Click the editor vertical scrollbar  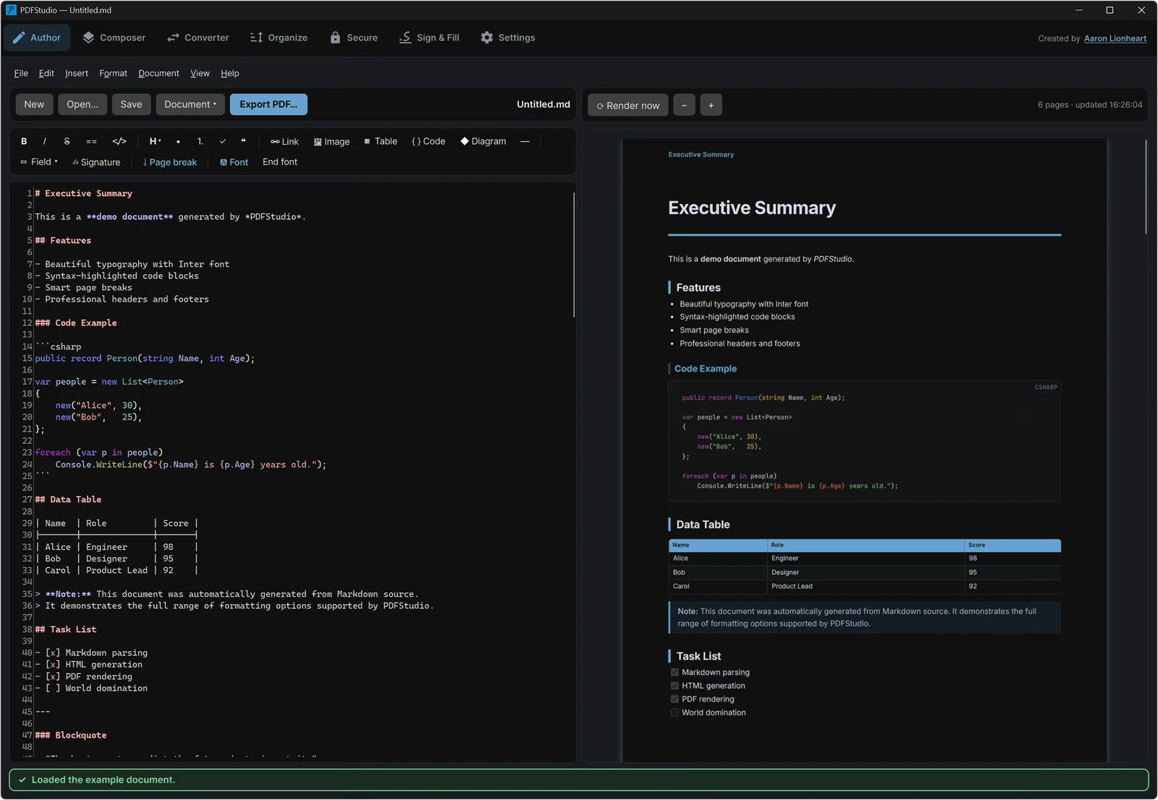574,255
